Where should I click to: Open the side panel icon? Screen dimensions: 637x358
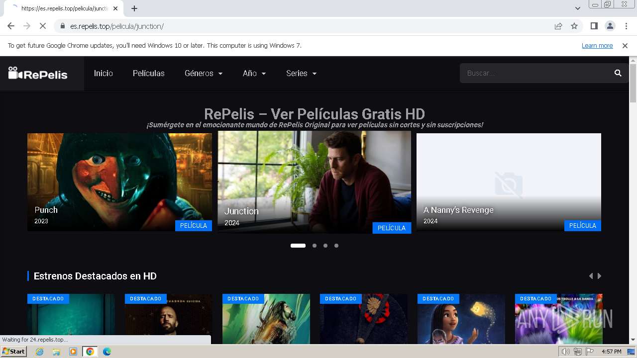594,26
